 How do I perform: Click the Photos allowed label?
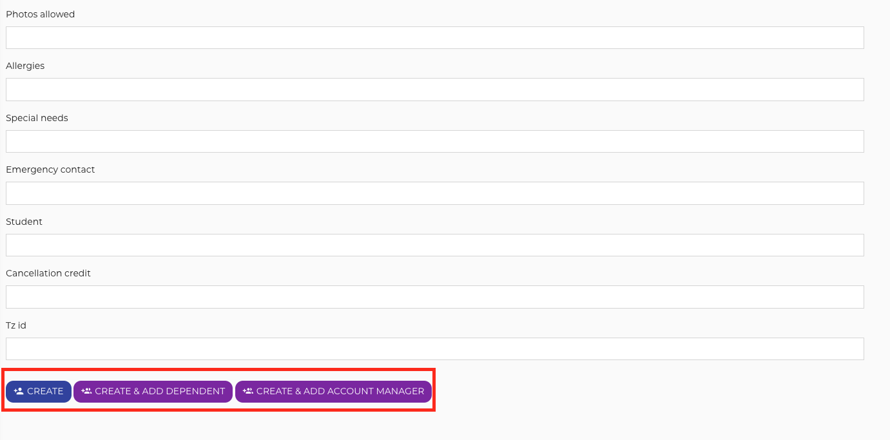pyautogui.click(x=41, y=14)
